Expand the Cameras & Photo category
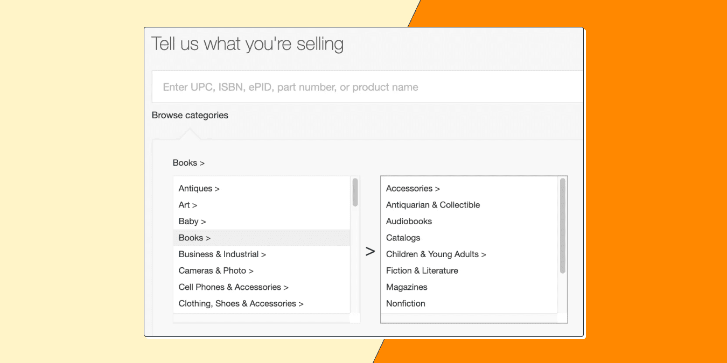 [x=215, y=271]
